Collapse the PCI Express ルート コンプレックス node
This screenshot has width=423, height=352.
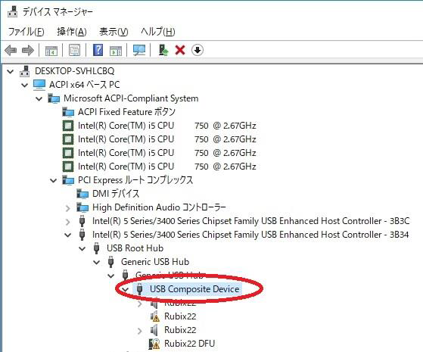(x=54, y=180)
